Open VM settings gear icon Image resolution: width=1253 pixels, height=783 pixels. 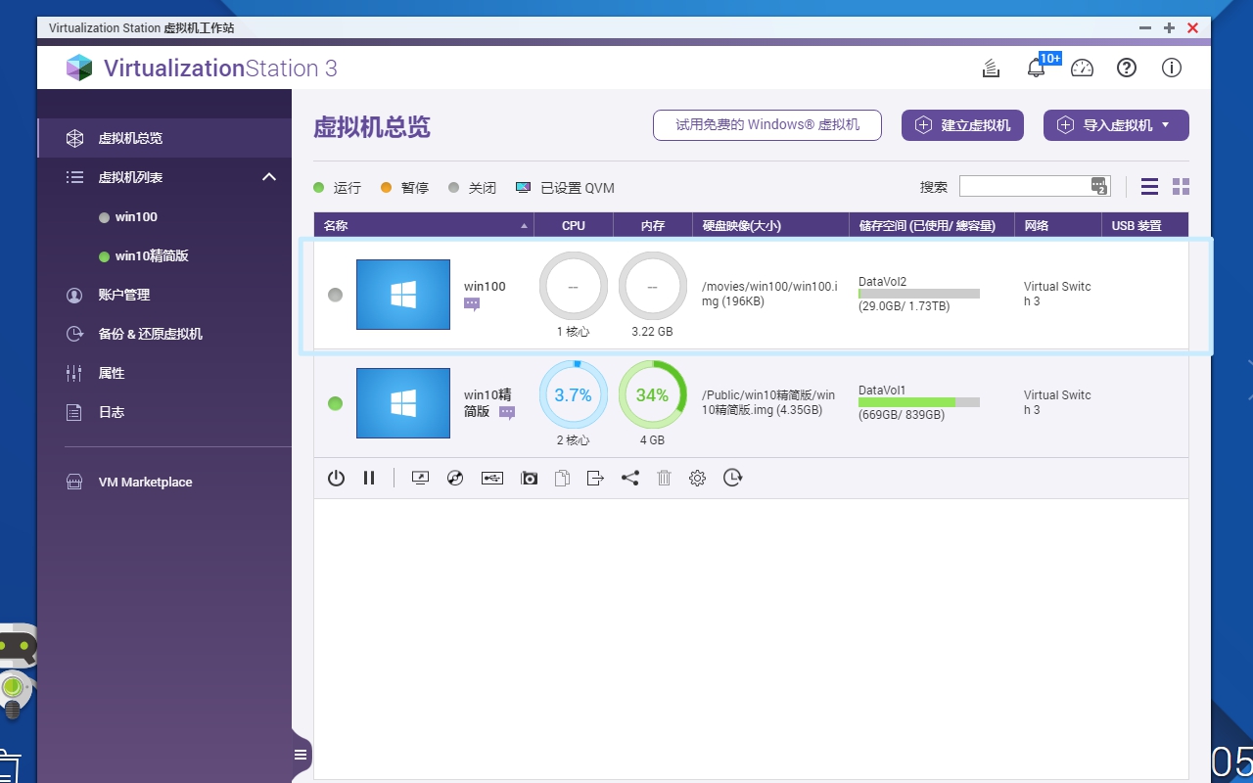(697, 478)
